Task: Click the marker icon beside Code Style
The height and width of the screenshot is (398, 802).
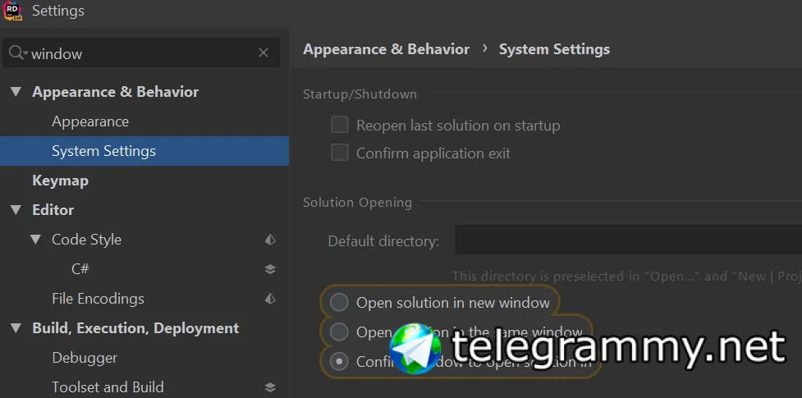Action: click(x=270, y=240)
